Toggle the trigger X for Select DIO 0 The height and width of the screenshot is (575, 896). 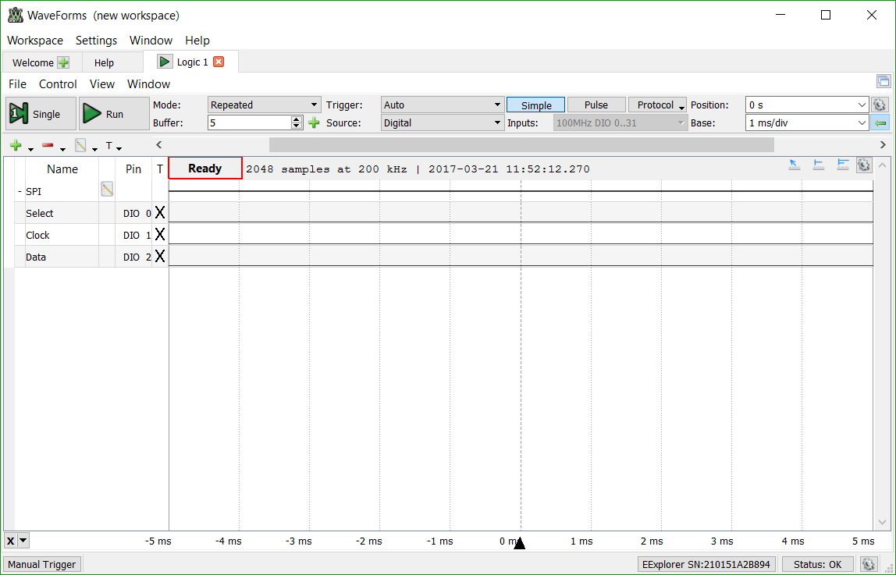tap(160, 213)
